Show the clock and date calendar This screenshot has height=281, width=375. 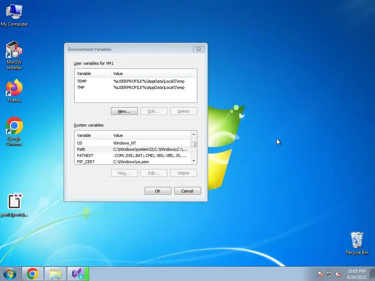coord(356,274)
